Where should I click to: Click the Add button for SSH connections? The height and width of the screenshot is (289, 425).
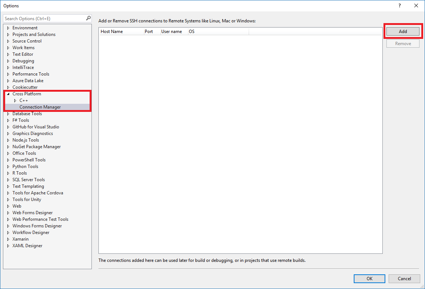[x=403, y=32]
